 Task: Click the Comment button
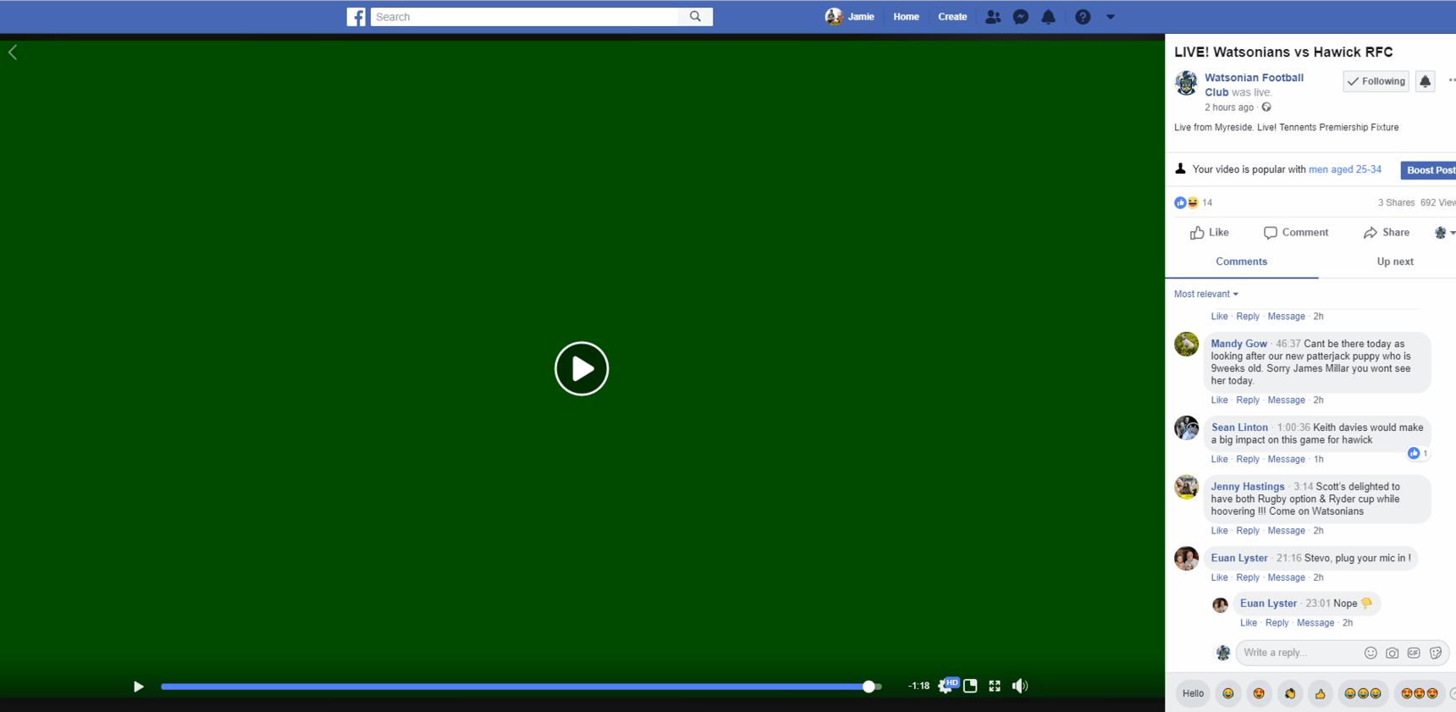pyautogui.click(x=1296, y=233)
